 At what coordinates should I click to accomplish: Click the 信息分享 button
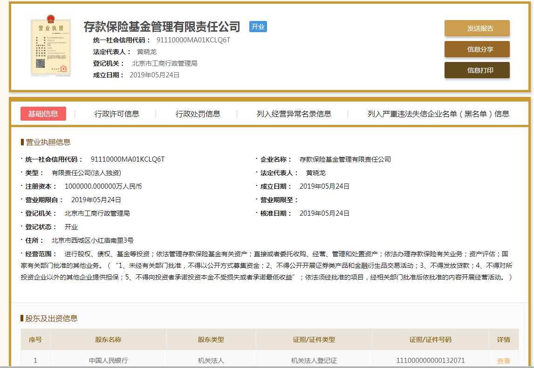pyautogui.click(x=477, y=49)
